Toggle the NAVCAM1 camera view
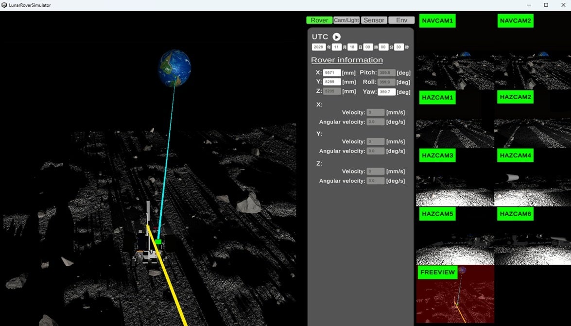571x326 pixels. coord(437,21)
